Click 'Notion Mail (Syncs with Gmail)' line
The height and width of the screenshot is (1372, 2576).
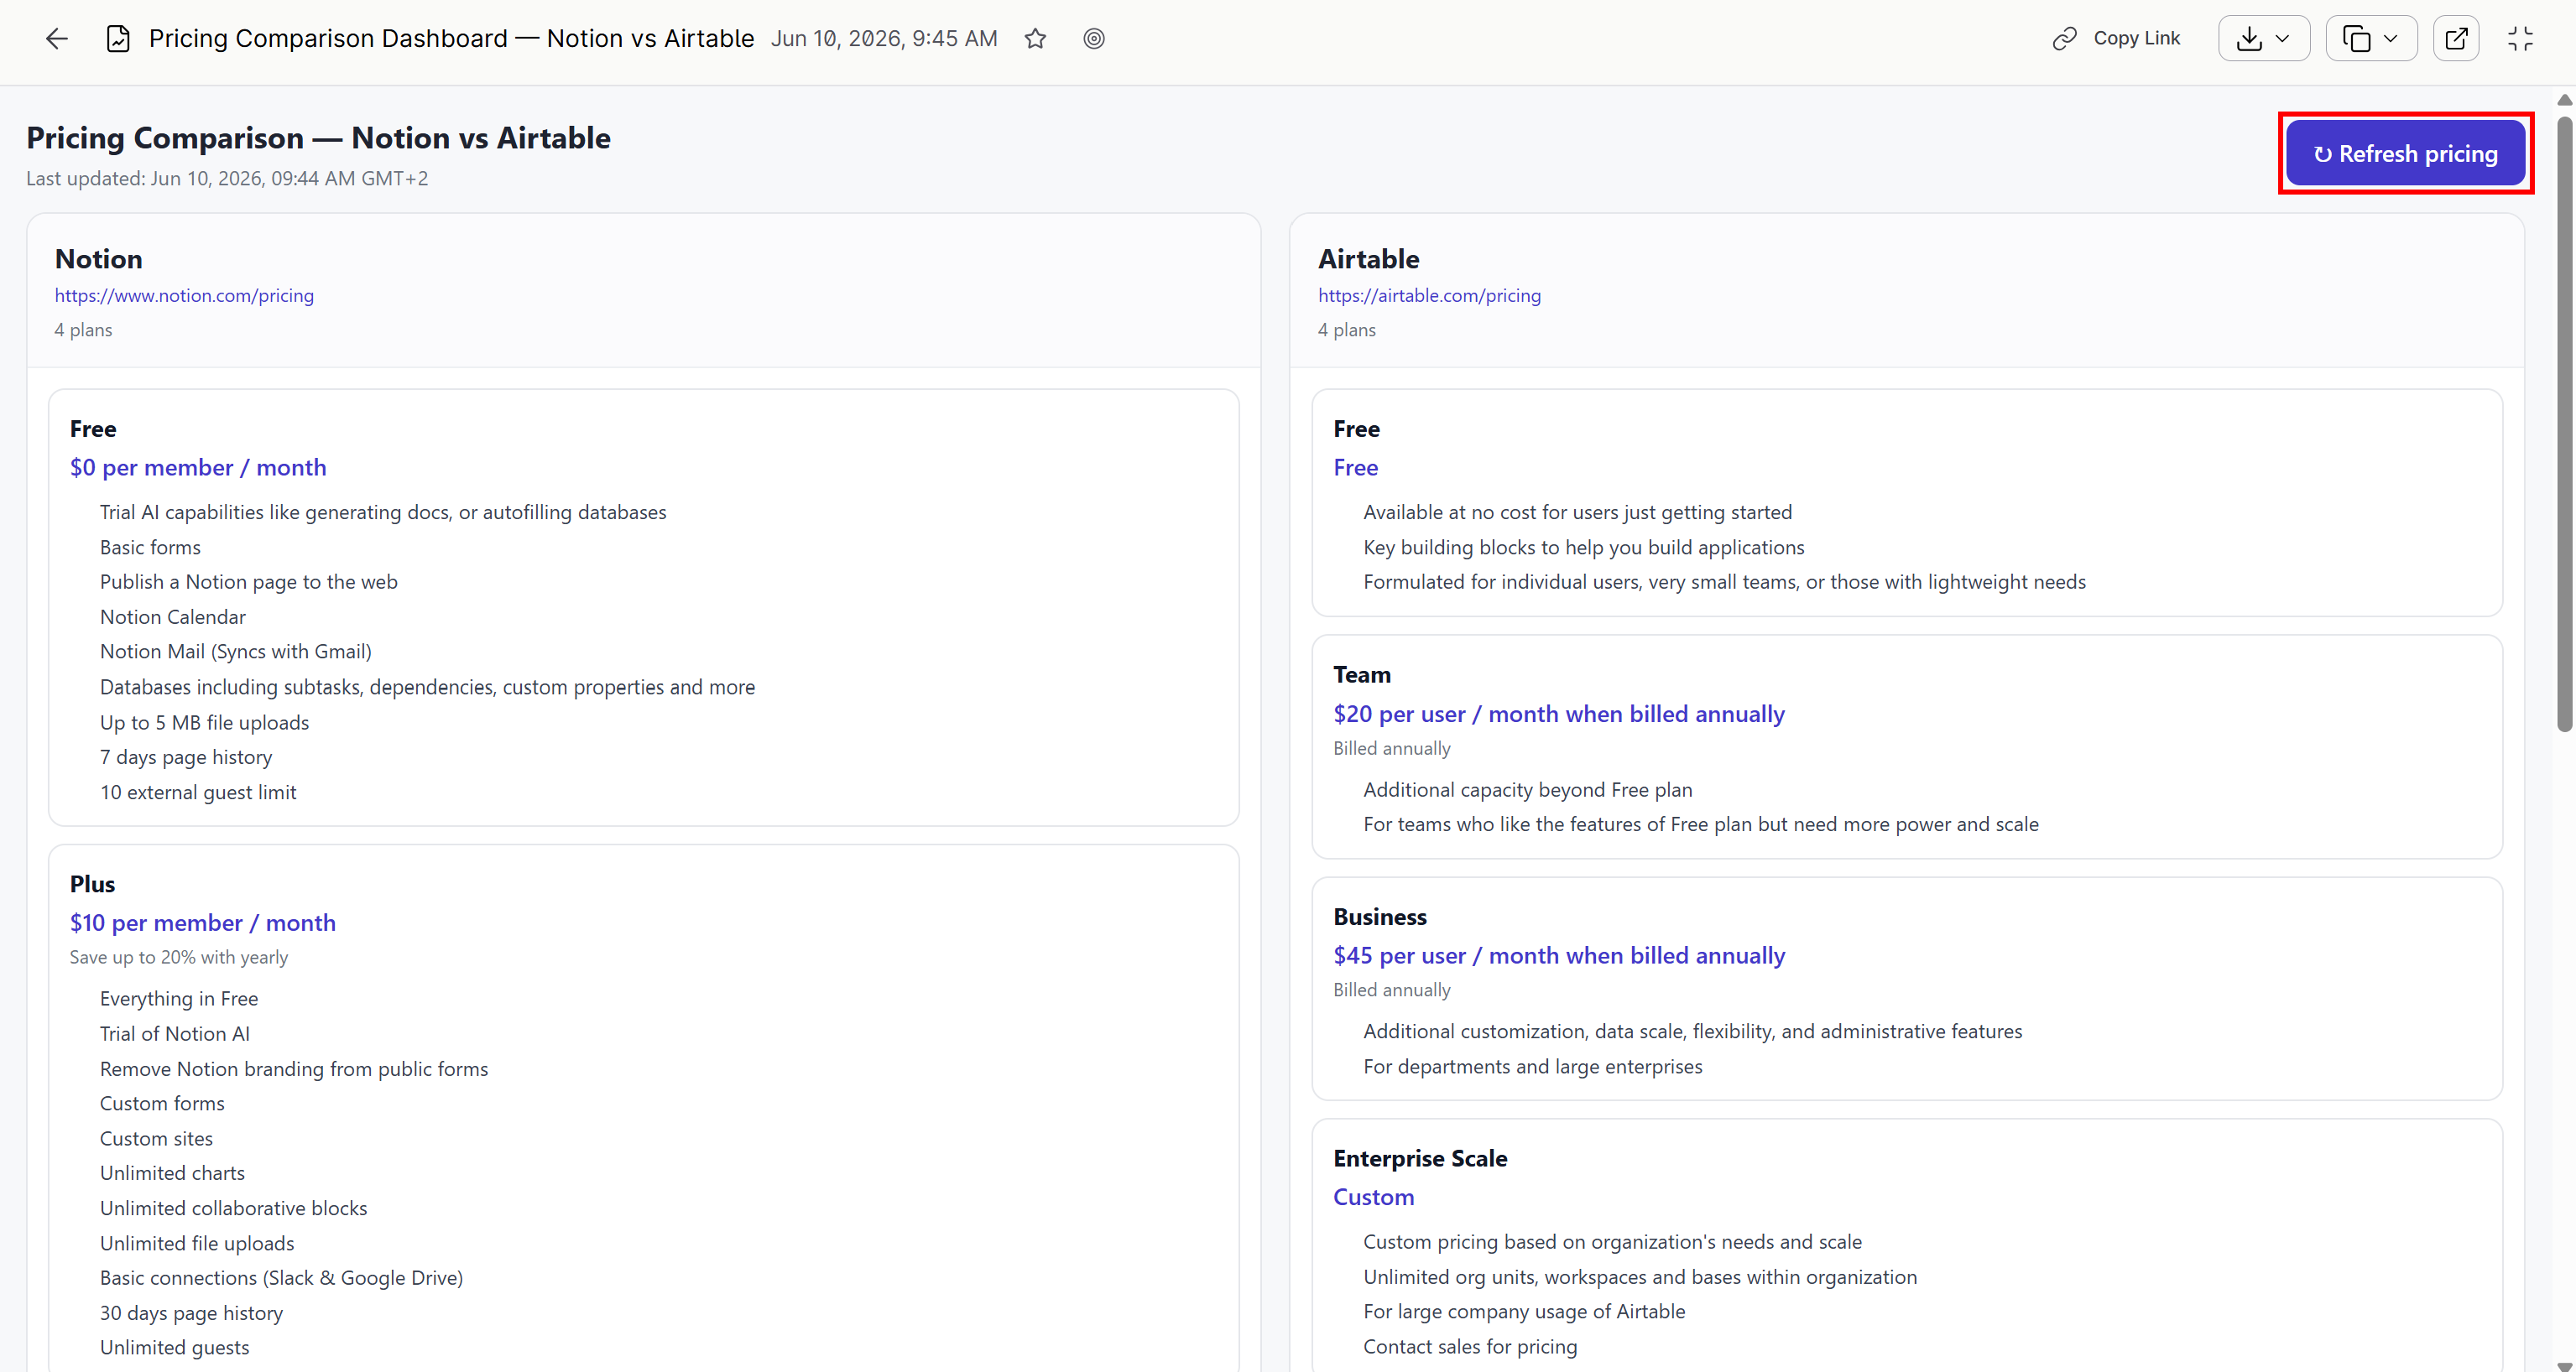pos(236,652)
